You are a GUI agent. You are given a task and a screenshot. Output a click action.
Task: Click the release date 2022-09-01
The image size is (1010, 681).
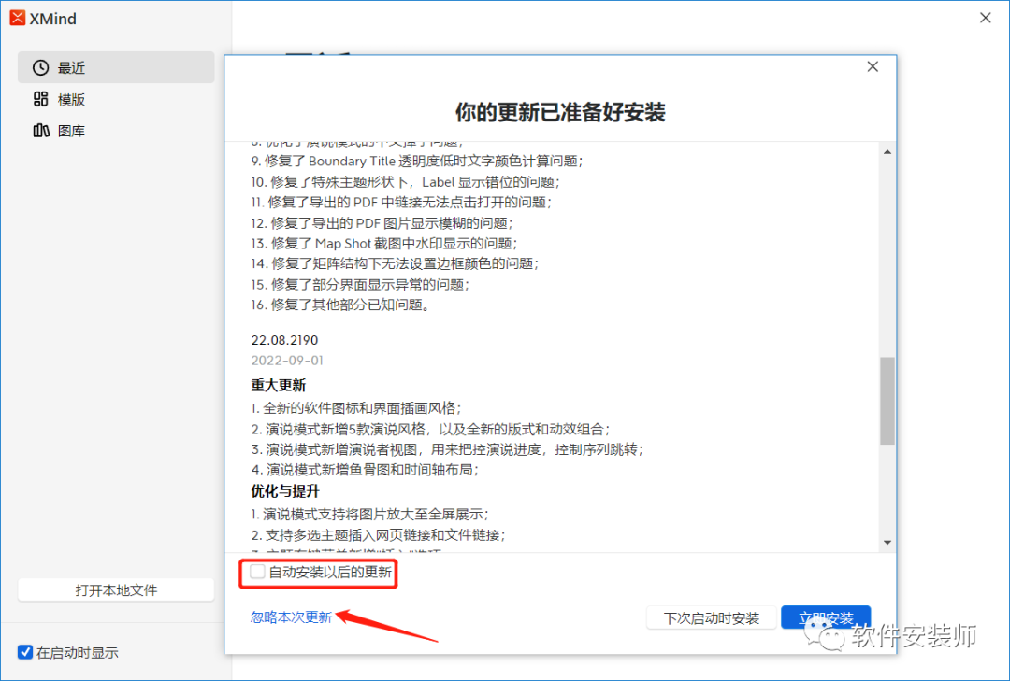point(287,361)
